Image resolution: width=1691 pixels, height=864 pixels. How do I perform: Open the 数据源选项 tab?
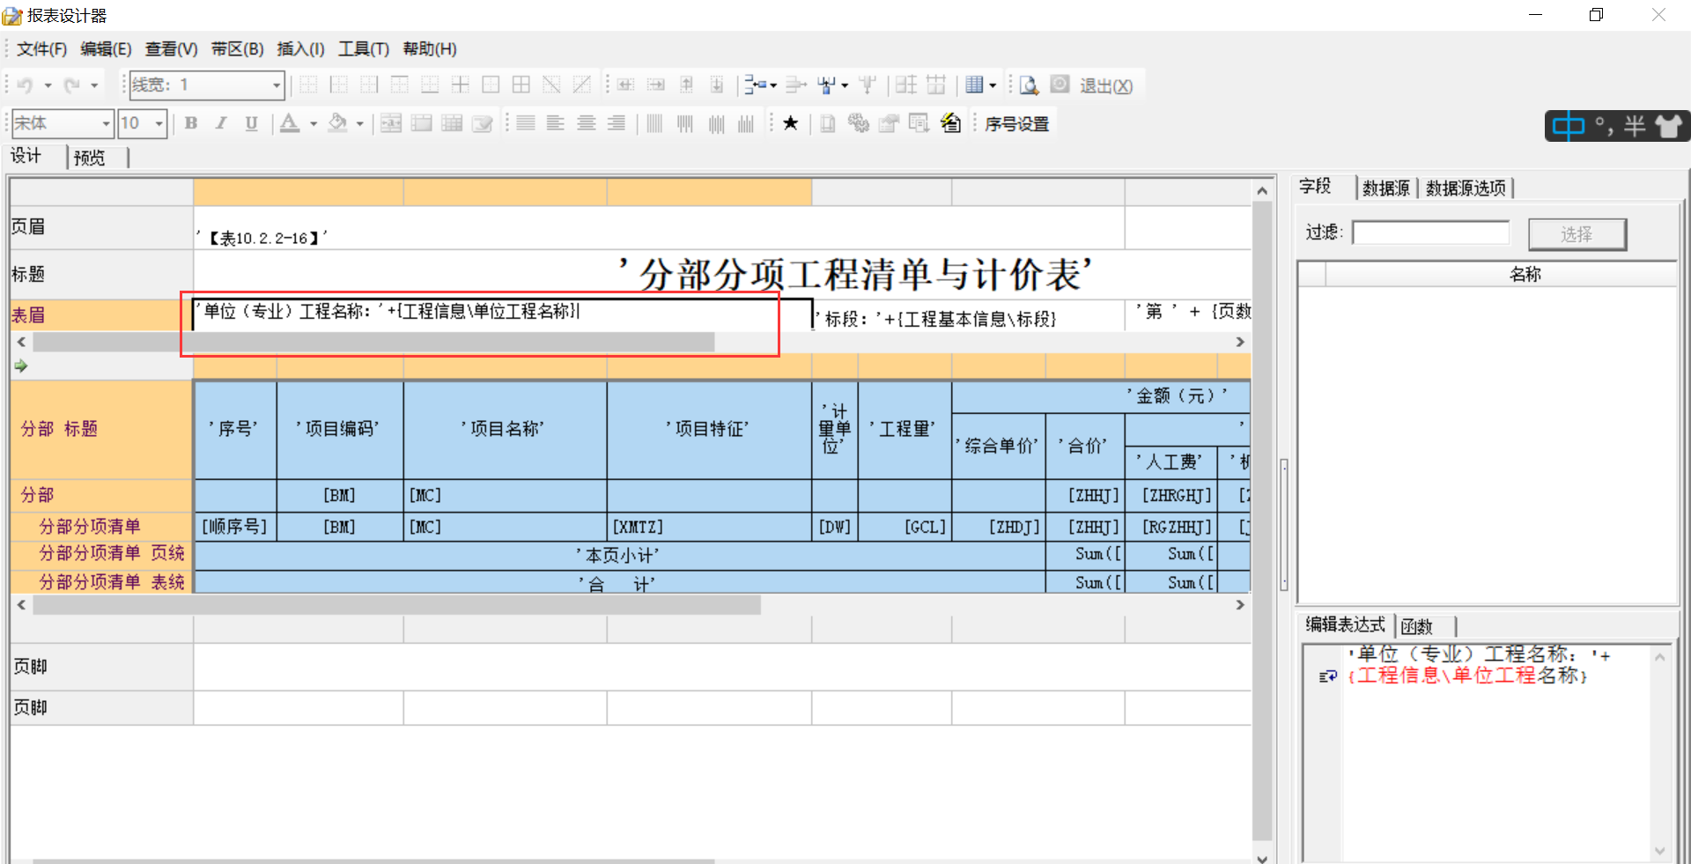click(x=1466, y=188)
